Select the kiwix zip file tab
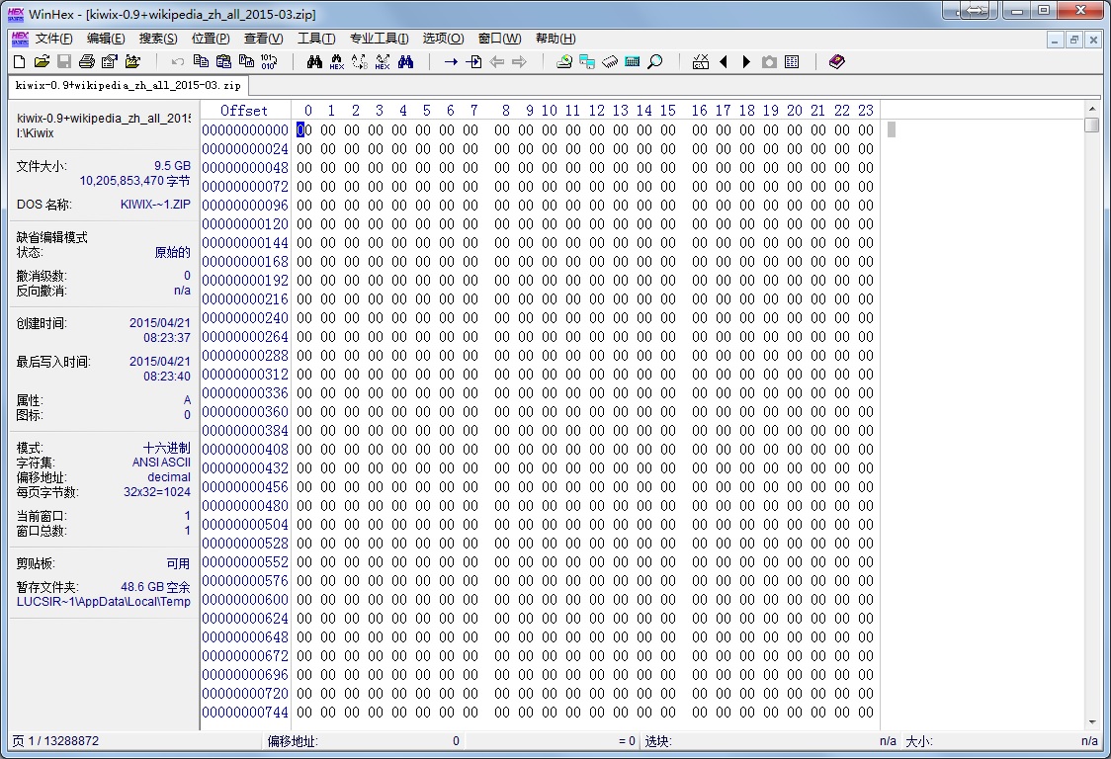Viewport: 1111px width, 759px height. coord(128,86)
